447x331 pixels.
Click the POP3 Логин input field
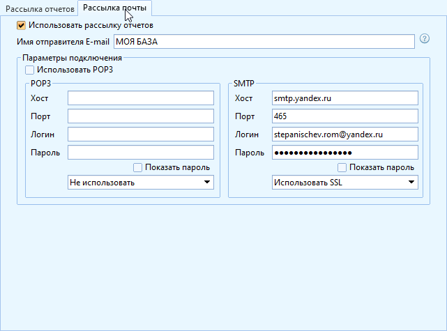point(140,134)
